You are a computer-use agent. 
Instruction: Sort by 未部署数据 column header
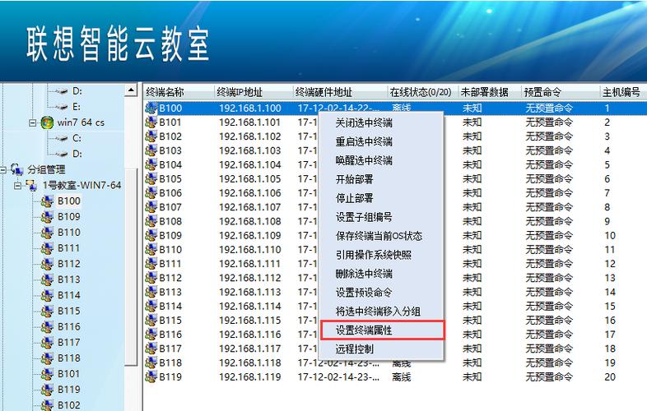tap(490, 92)
